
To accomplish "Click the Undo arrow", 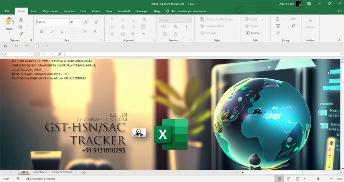I will [x=16, y=46].
